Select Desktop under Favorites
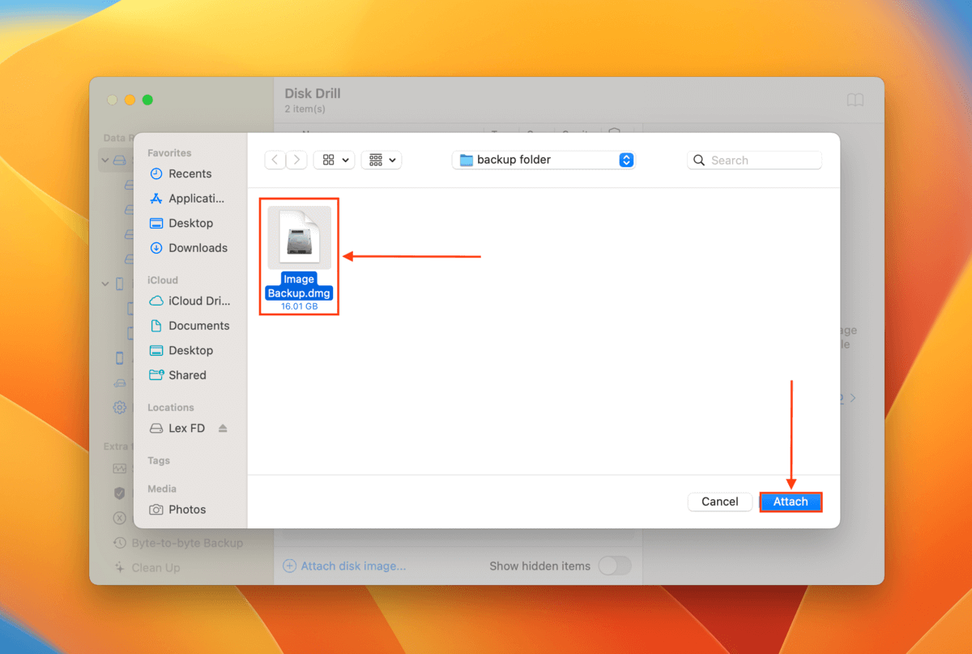Screen dimensions: 972x654 [x=190, y=223]
